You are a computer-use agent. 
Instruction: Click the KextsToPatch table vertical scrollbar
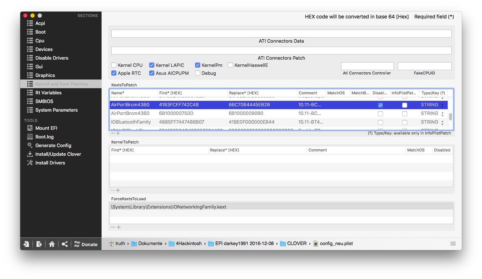[x=450, y=117]
